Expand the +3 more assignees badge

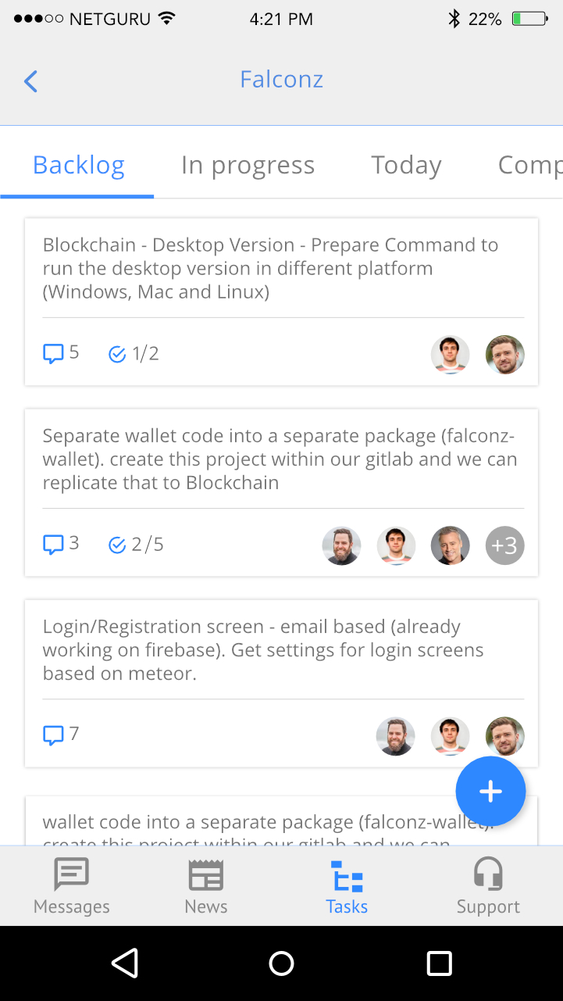tap(504, 545)
